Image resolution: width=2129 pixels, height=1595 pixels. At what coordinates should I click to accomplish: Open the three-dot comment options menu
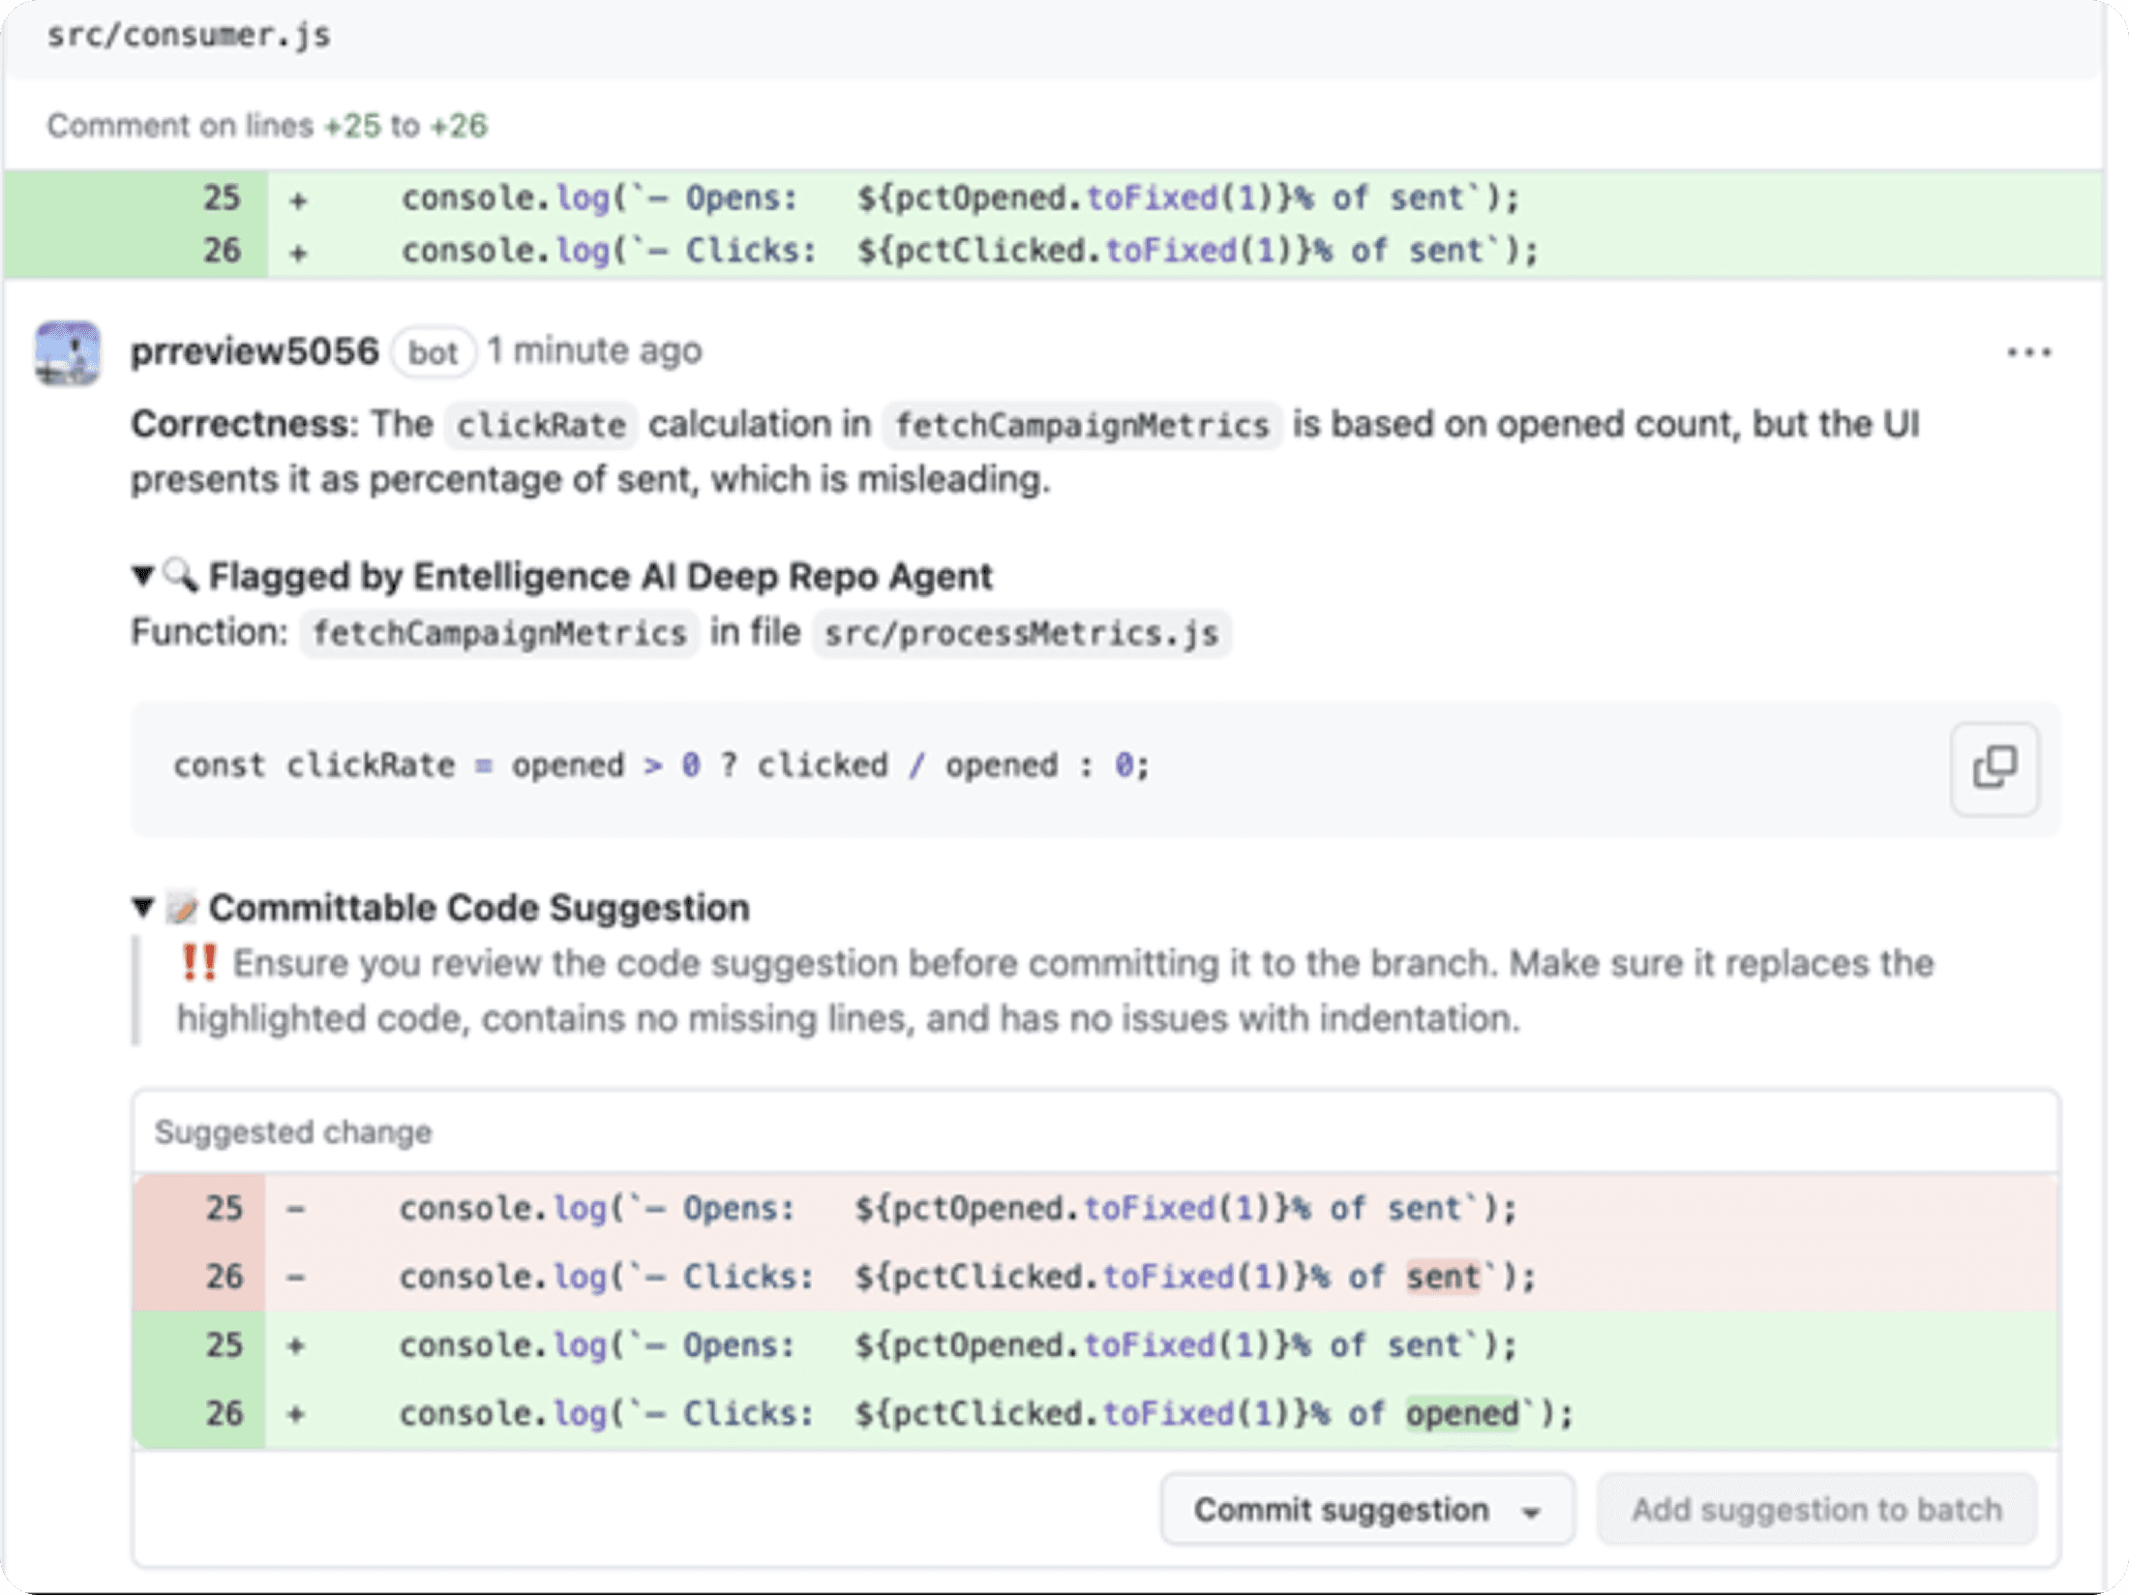(2028, 353)
